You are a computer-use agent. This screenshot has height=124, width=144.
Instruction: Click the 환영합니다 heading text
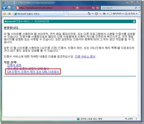click(11, 28)
